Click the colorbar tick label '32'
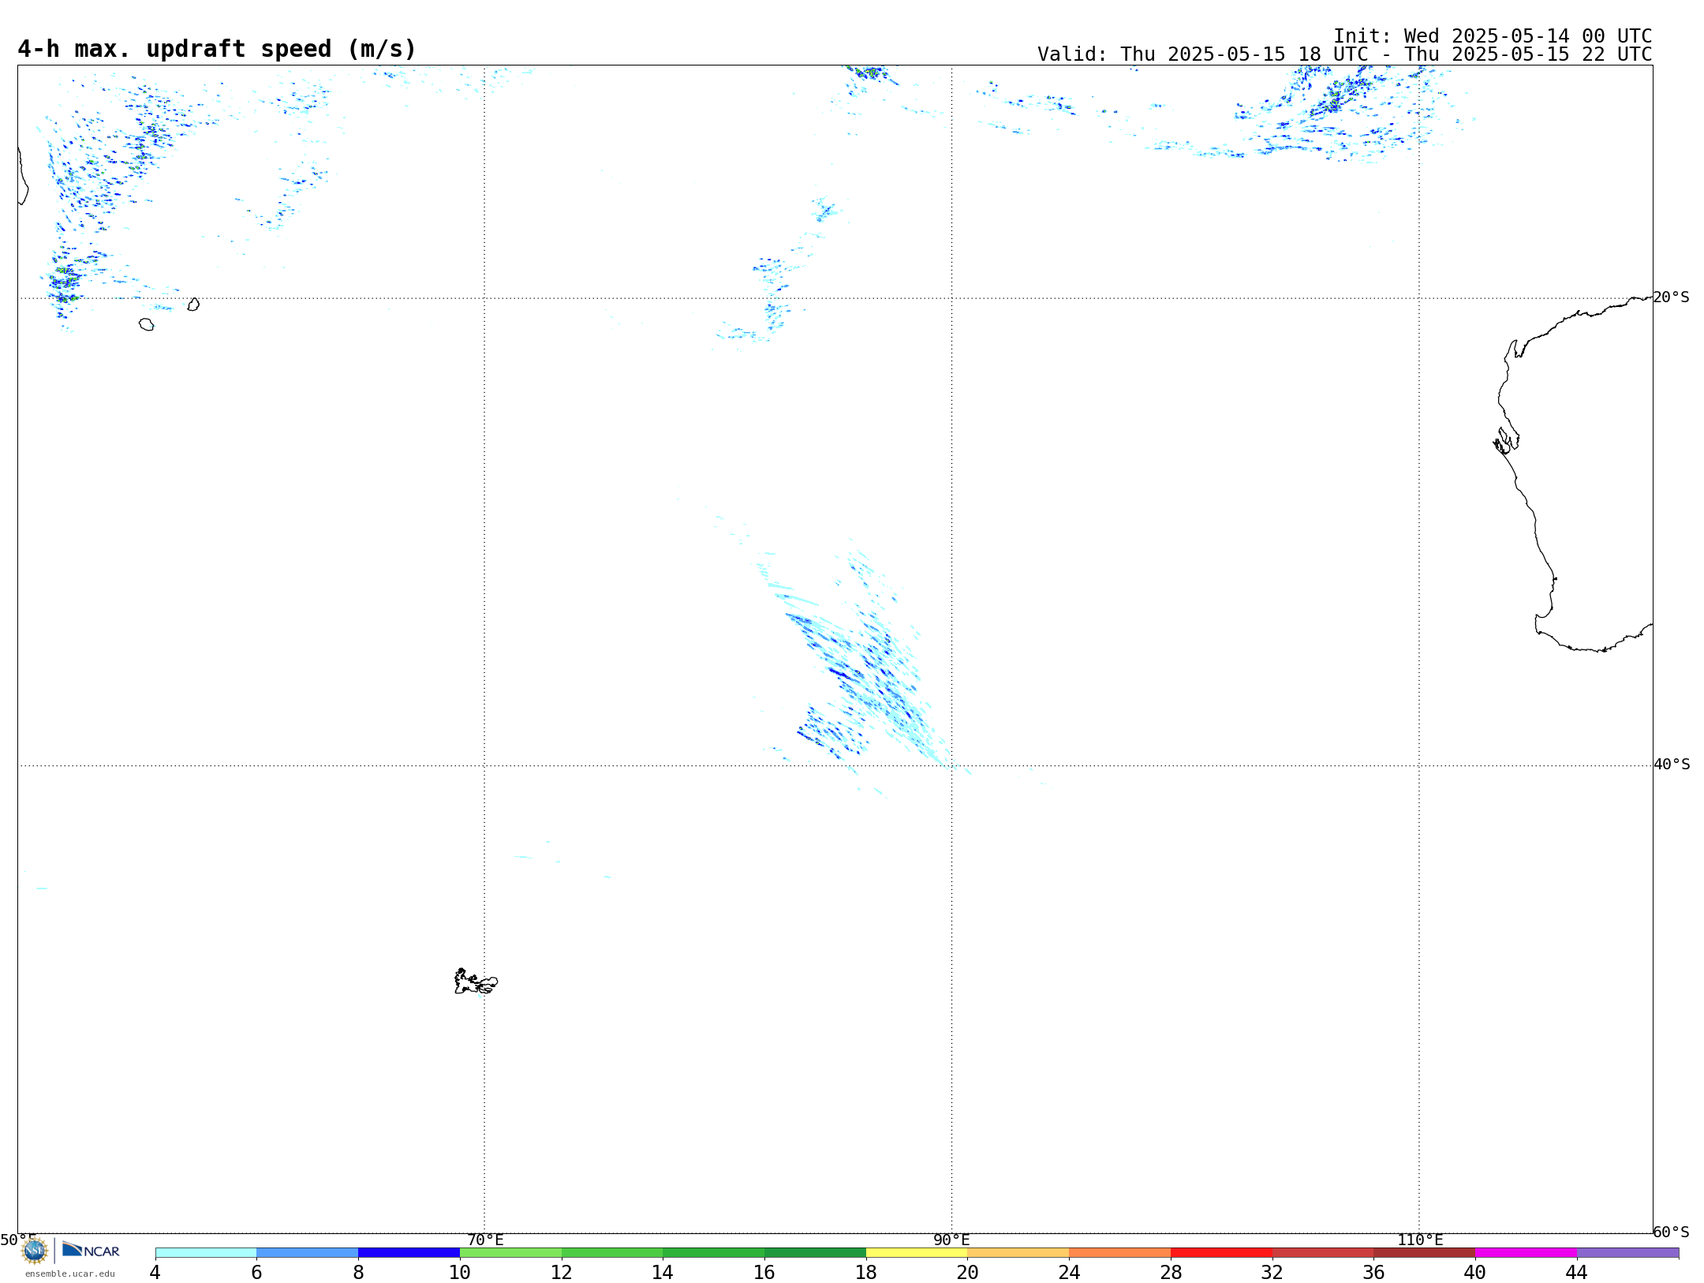 [1272, 1272]
